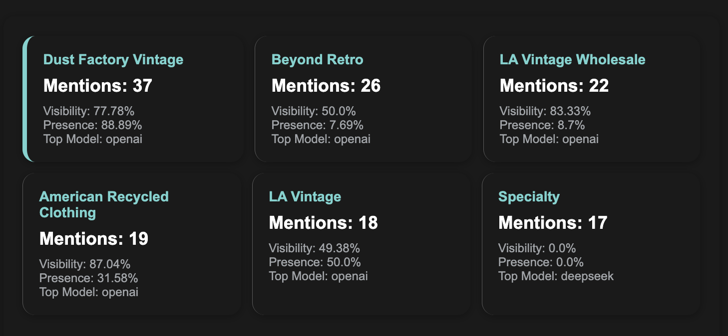Select the LA Vintage card title
728x336 pixels.
305,196
